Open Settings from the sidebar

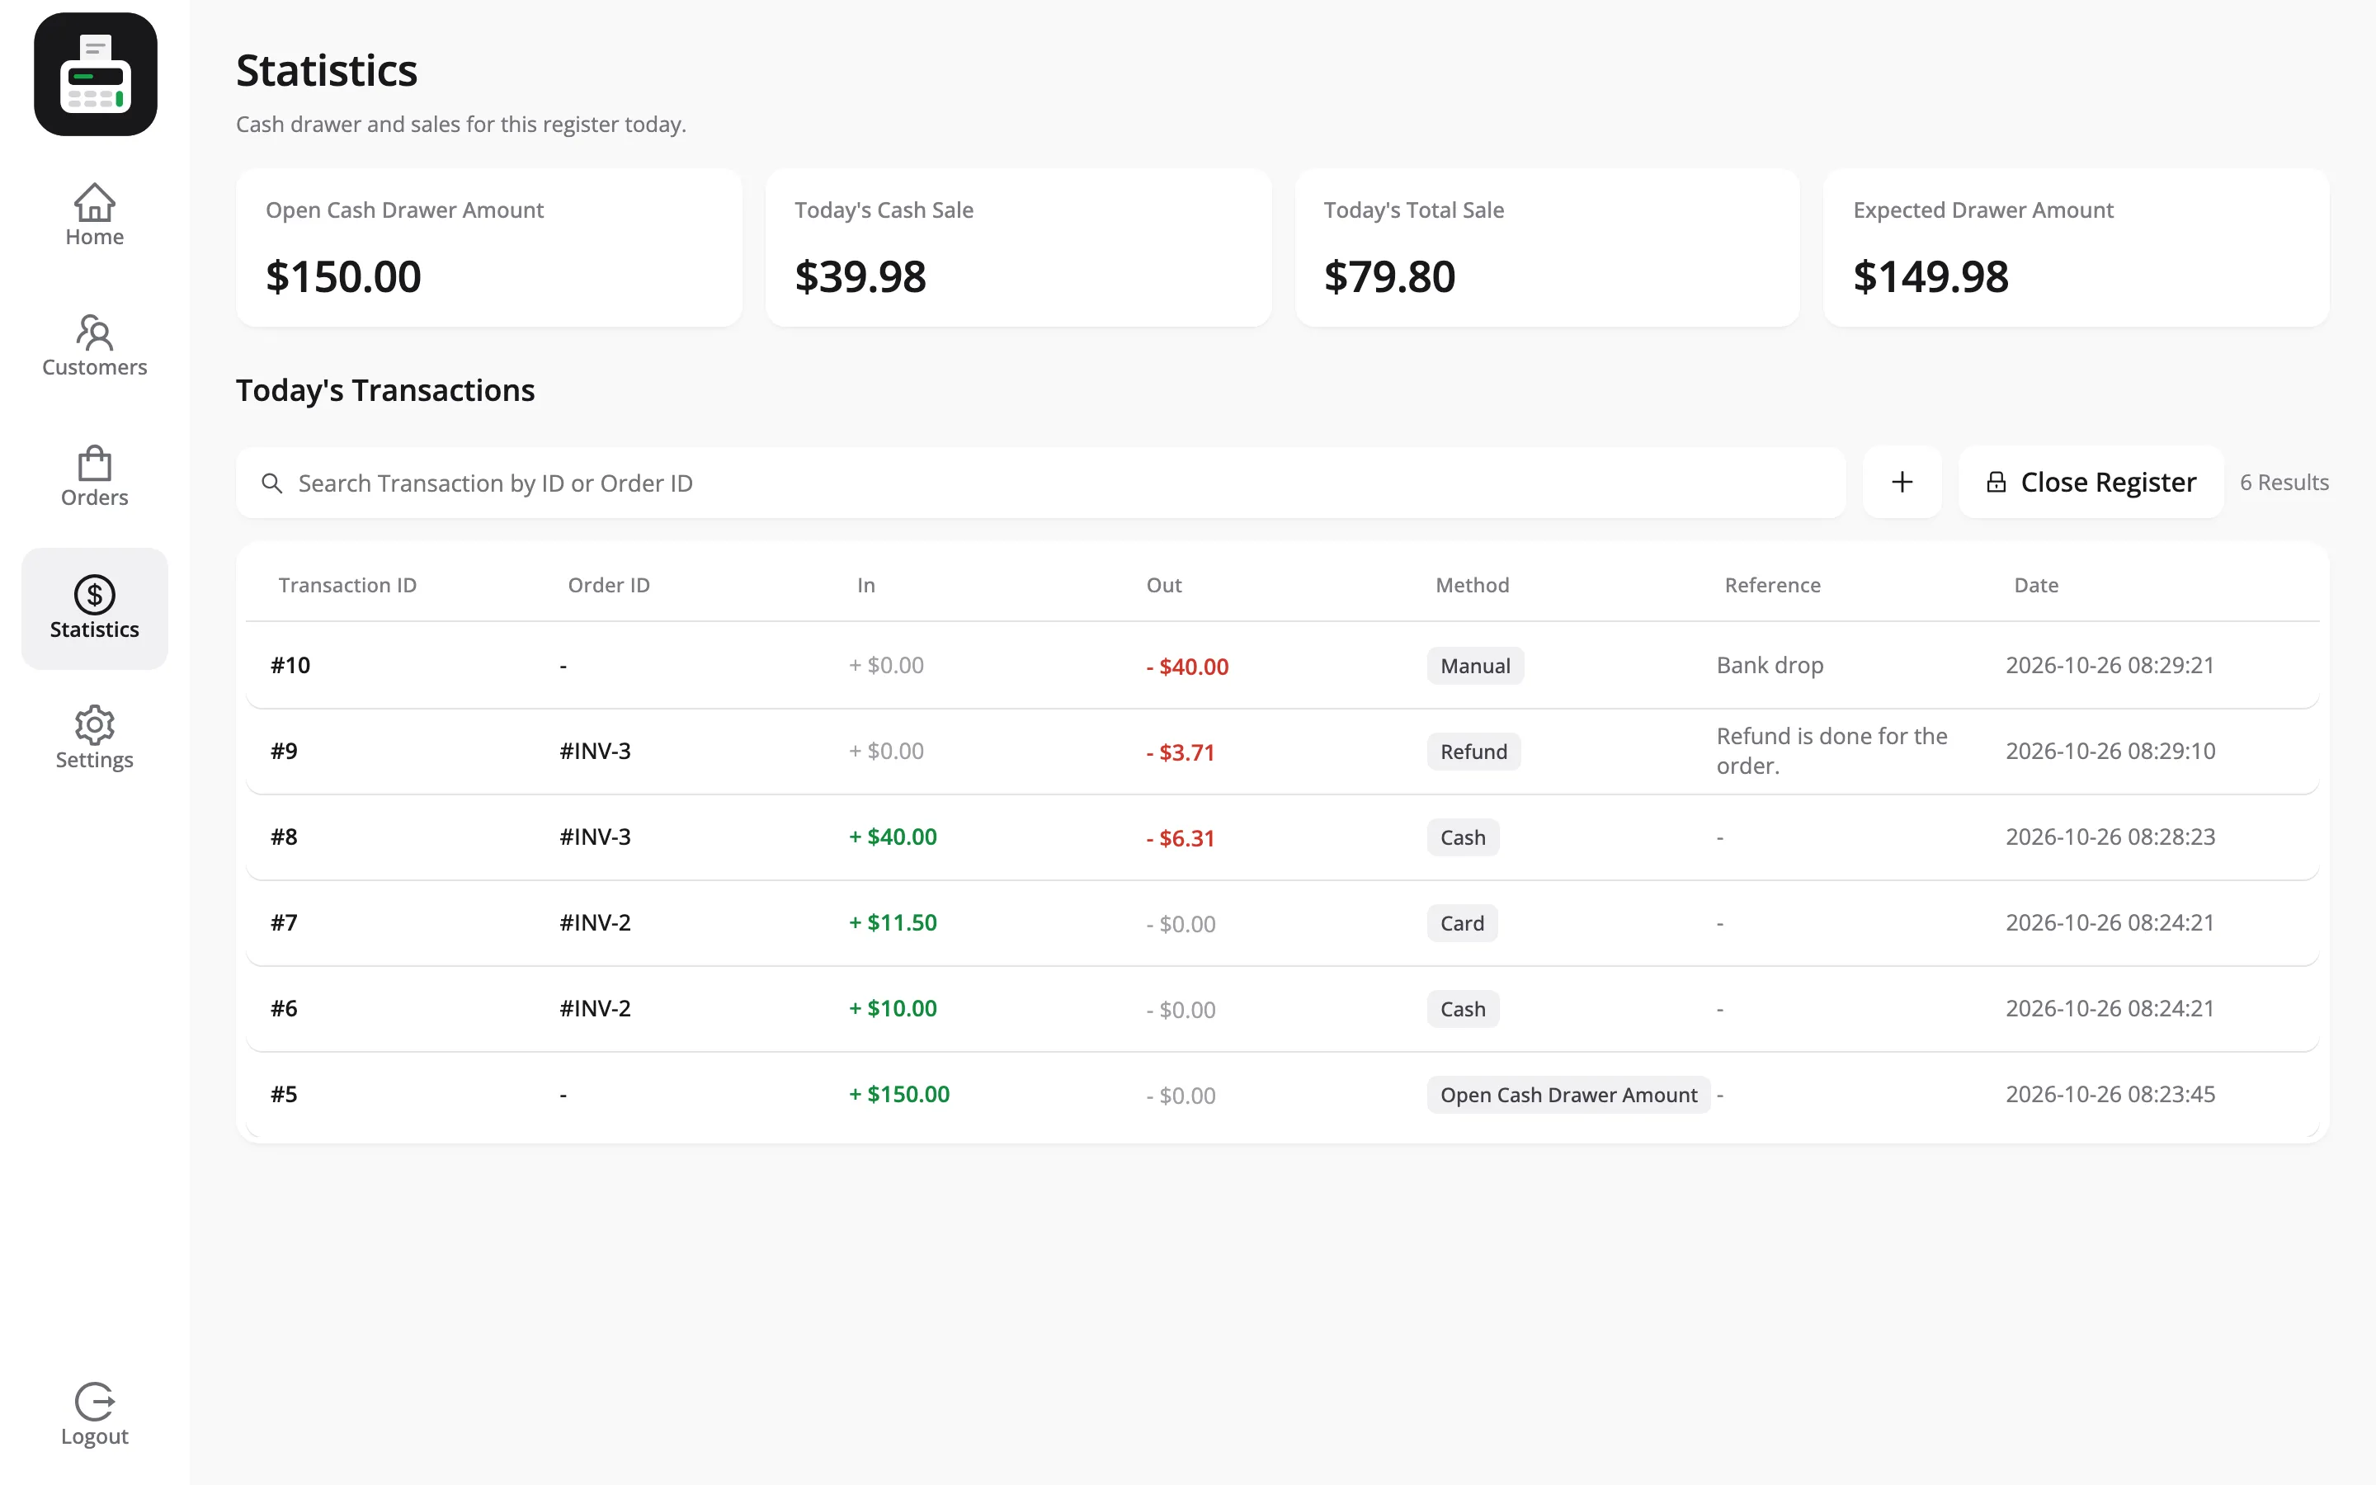[x=94, y=738]
